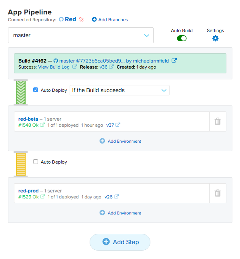Click Add Environment text under red-prod
The width and height of the screenshot is (240, 259).
click(124, 213)
